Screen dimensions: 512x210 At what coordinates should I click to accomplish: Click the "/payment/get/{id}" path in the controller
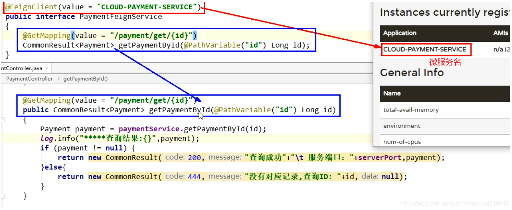tap(152, 100)
